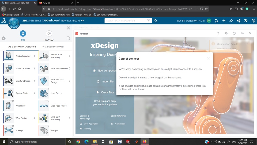This screenshot has height=145, width=257.
Task: Open the Community social link
Action: pyautogui.click(x=118, y=124)
